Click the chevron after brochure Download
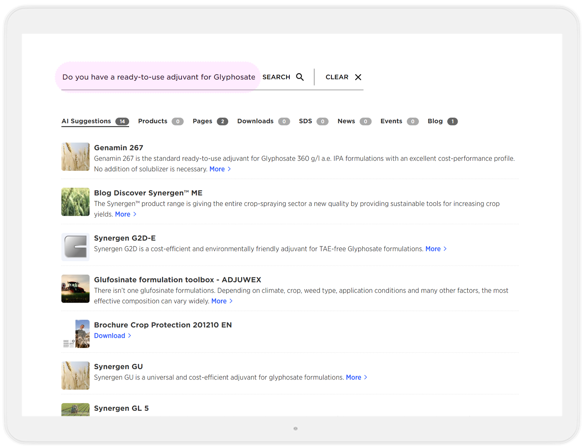The image size is (583, 448). [x=130, y=335]
